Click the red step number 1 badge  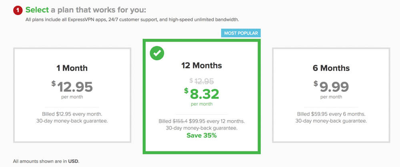pos(18,10)
